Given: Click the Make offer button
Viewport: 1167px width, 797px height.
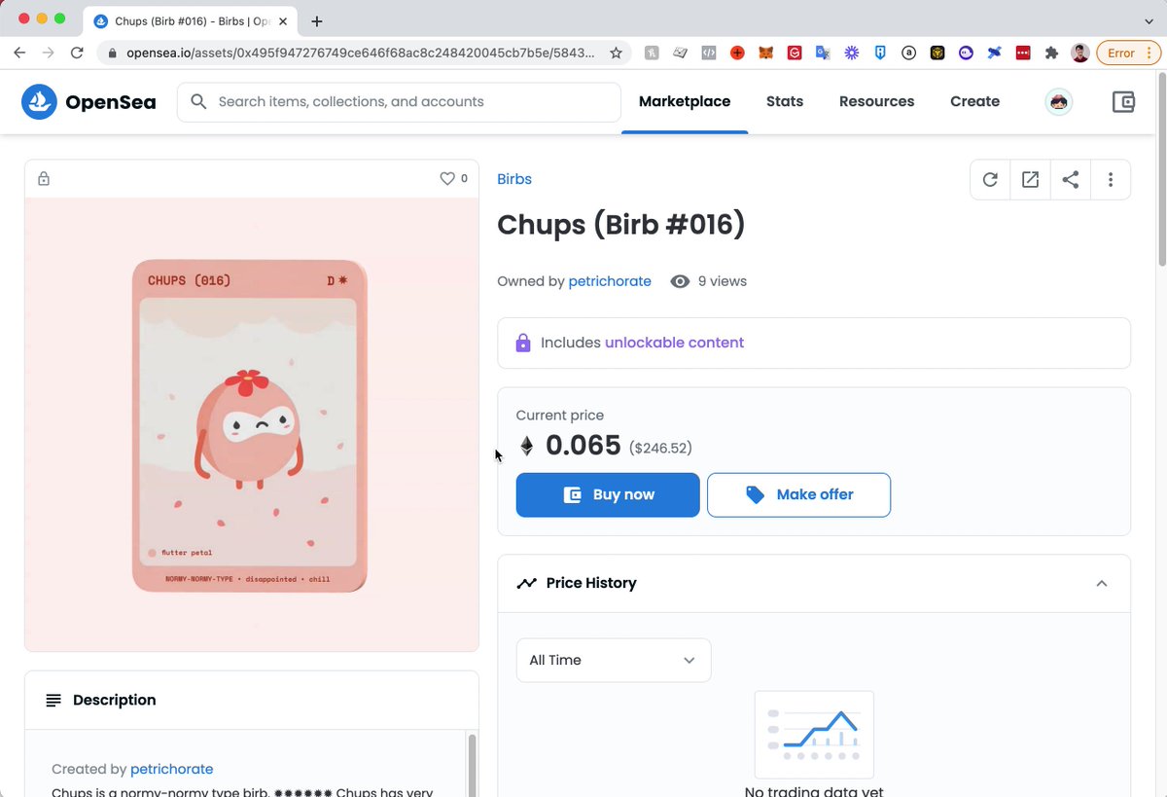Looking at the screenshot, I should click(x=798, y=494).
